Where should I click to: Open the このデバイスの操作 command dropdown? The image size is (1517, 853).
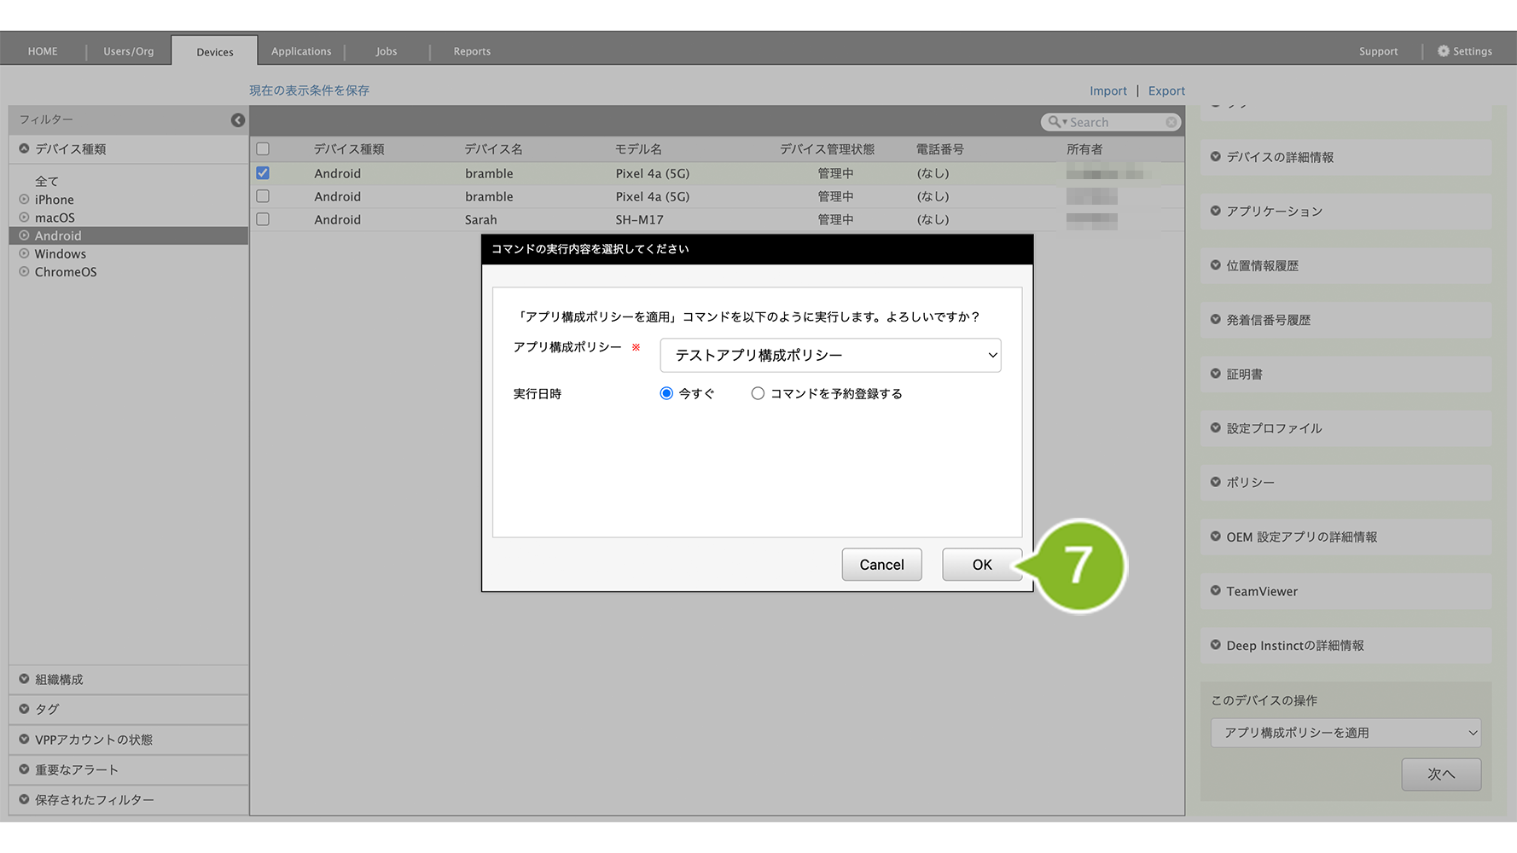1345,733
